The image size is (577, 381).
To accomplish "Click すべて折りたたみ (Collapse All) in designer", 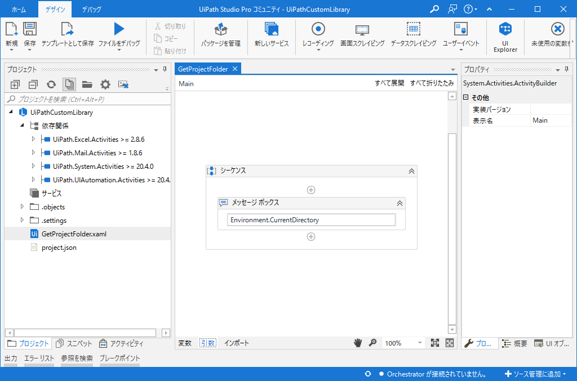I will 432,83.
